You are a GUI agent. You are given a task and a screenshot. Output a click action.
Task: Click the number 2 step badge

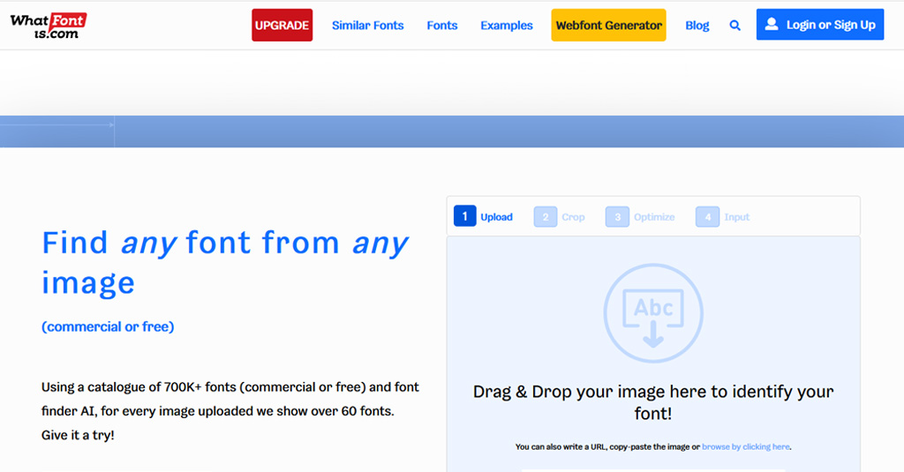[545, 216]
